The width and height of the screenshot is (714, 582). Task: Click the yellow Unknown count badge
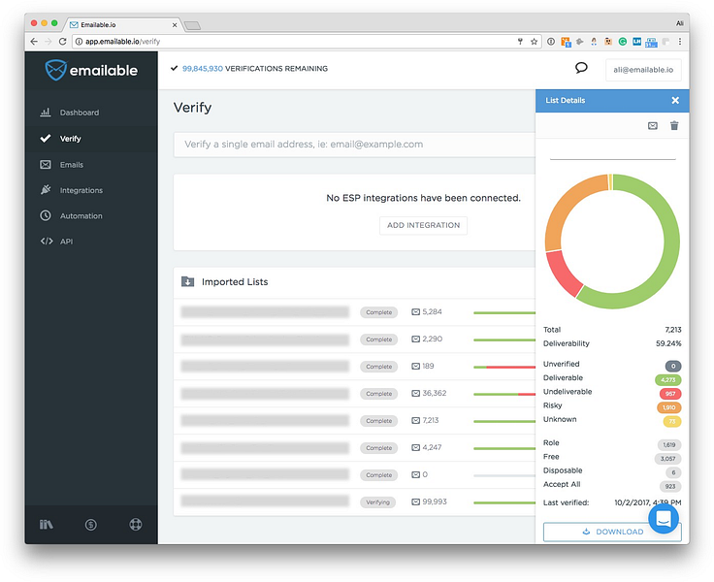coord(672,421)
